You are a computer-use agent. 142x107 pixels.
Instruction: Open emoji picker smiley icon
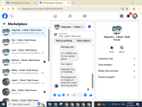point(85,95)
